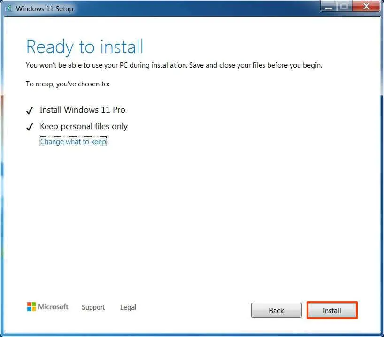Click the green square in the Microsoft logo
This screenshot has width=384, height=337.
(33, 304)
